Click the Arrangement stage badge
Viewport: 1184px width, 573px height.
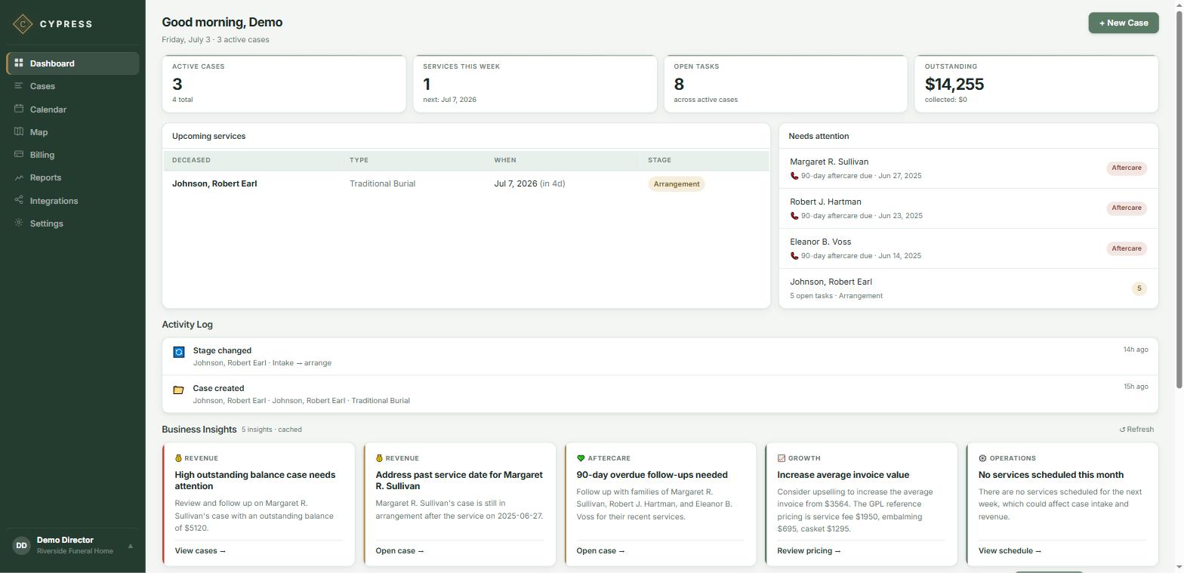coord(676,184)
